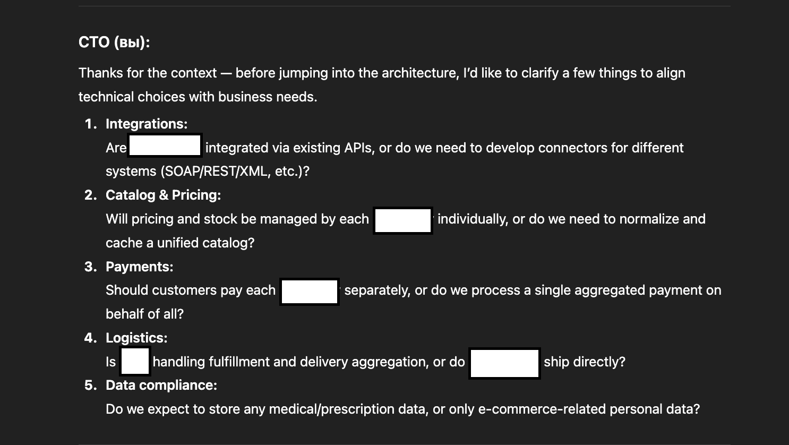
Task: Click the "systems (SOAP/REST/XML, etc.)?" line
Action: [208, 172]
